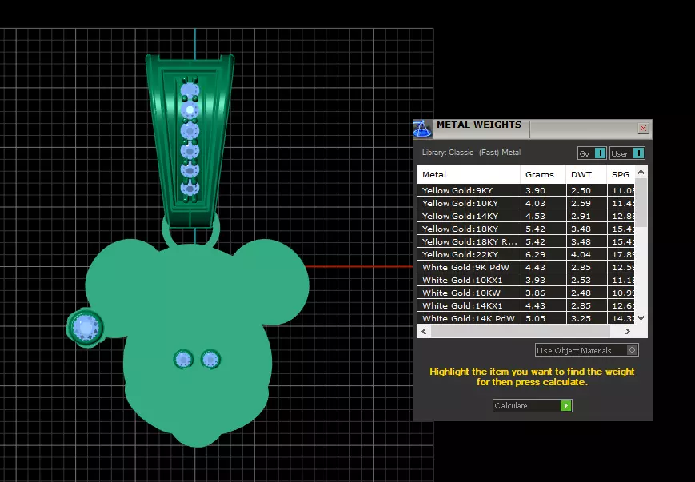Toggle the GV library switch
Screen dimensions: 695x482
(x=592, y=153)
